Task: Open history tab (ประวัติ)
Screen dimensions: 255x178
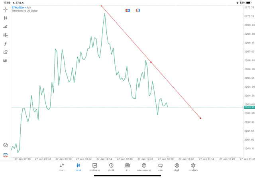Action: pyautogui.click(x=111, y=167)
